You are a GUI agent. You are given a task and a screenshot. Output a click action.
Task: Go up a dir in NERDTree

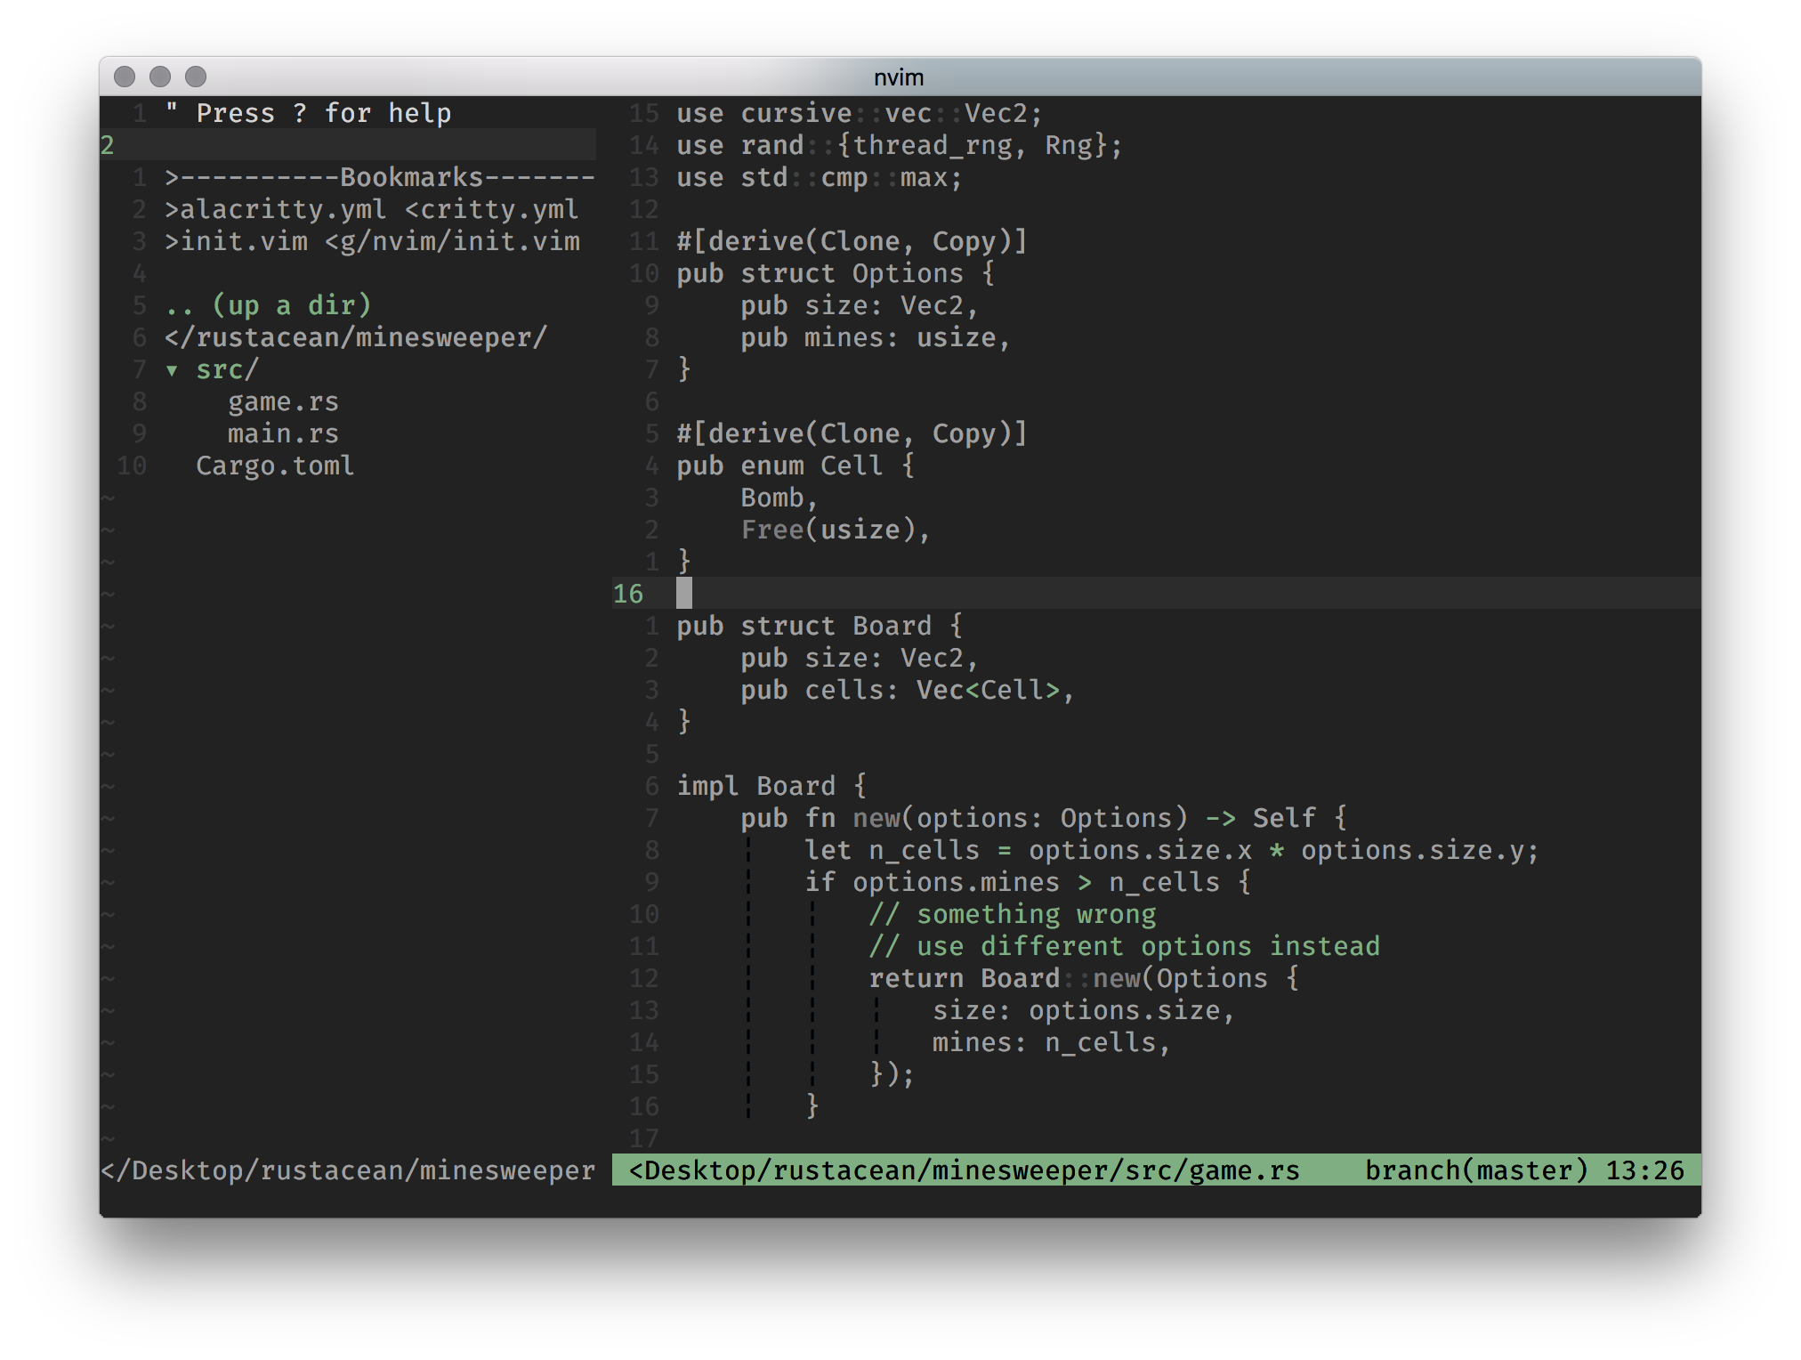(268, 306)
